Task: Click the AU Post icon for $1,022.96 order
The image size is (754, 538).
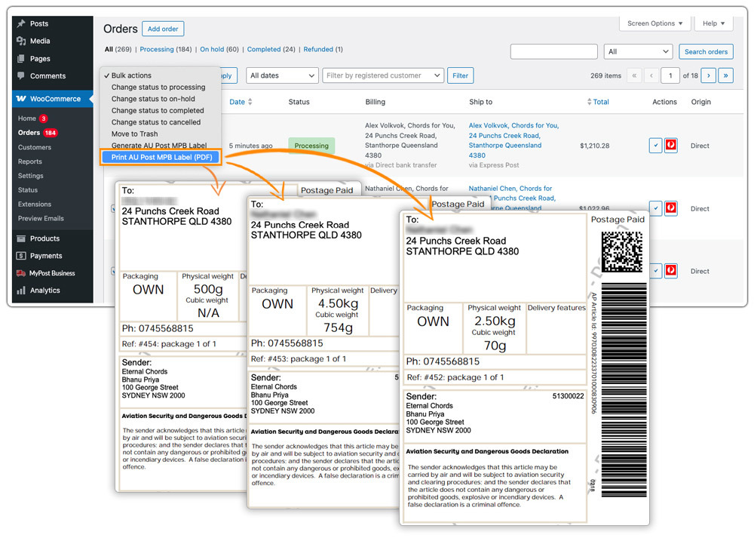Action: pyautogui.click(x=671, y=208)
